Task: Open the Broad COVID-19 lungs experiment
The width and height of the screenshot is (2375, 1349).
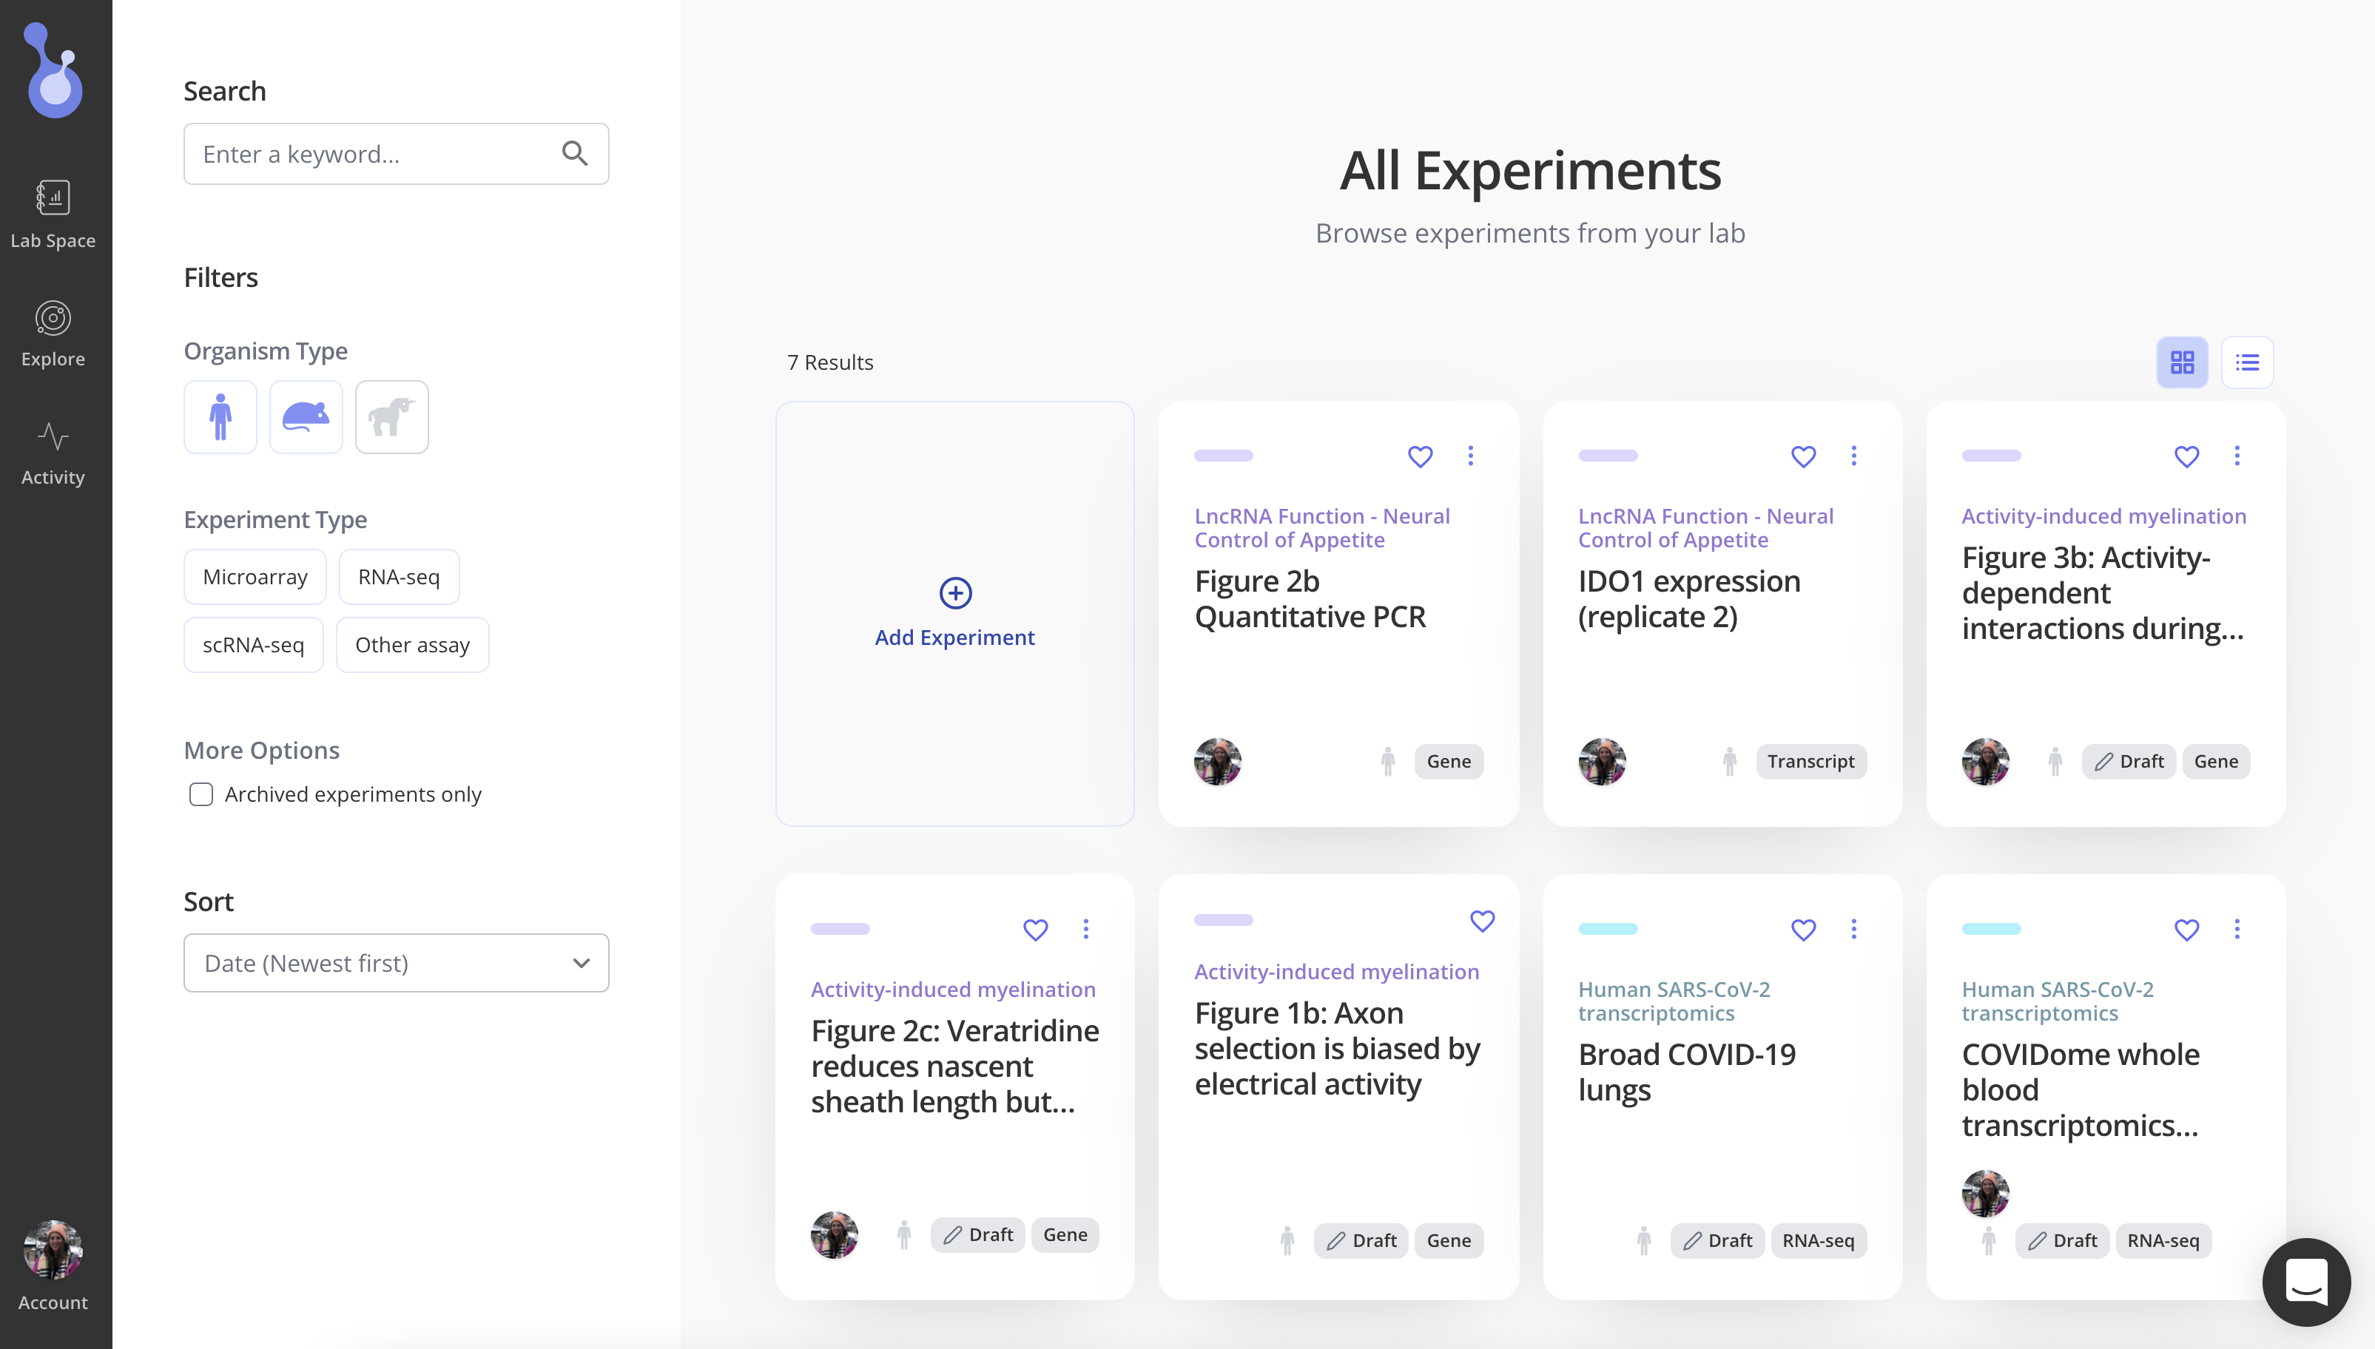Action: point(1686,1072)
